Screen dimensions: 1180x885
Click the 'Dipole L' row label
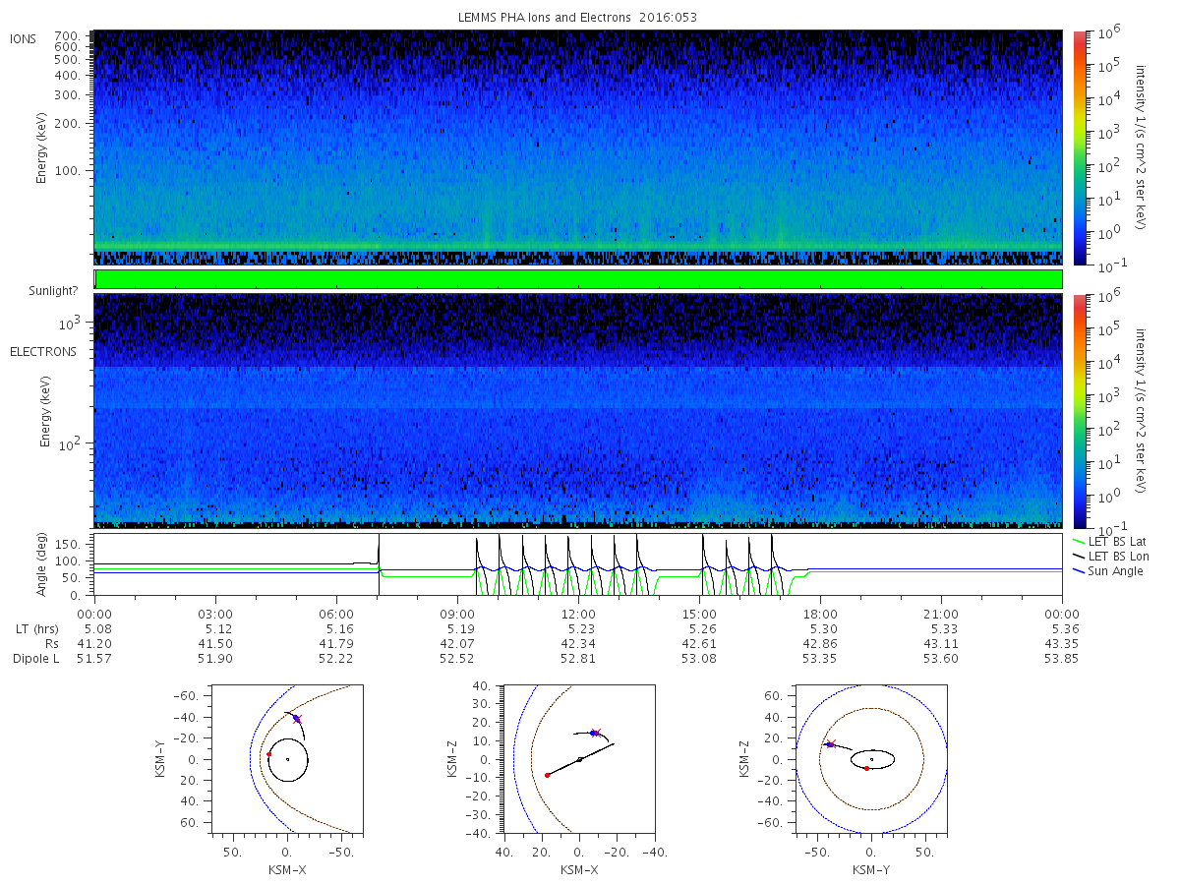[35, 658]
